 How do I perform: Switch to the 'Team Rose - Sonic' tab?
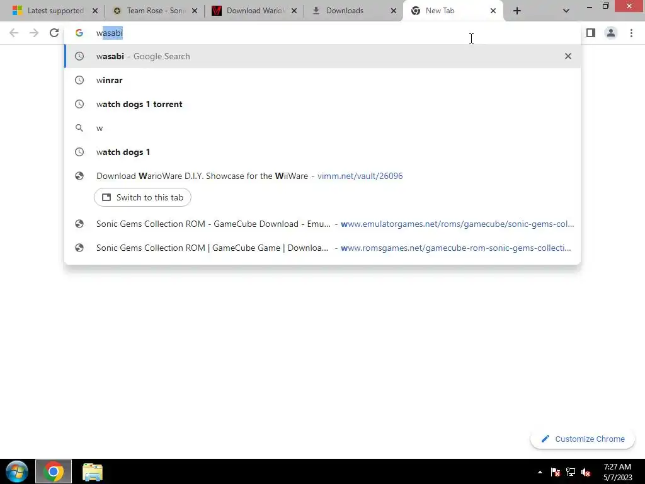tap(156, 11)
